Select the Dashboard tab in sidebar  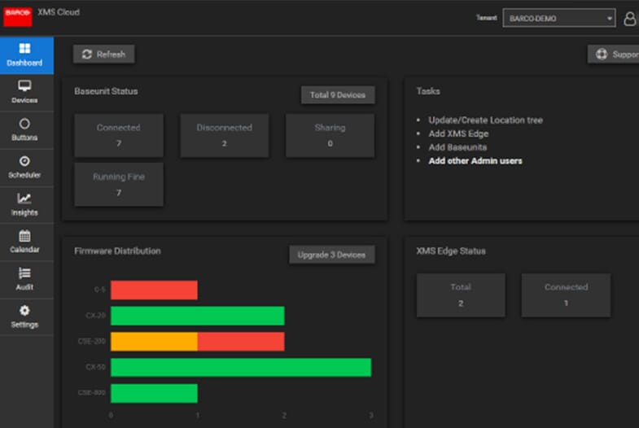tap(25, 55)
